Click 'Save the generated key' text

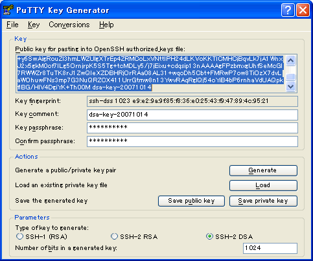click(51, 201)
